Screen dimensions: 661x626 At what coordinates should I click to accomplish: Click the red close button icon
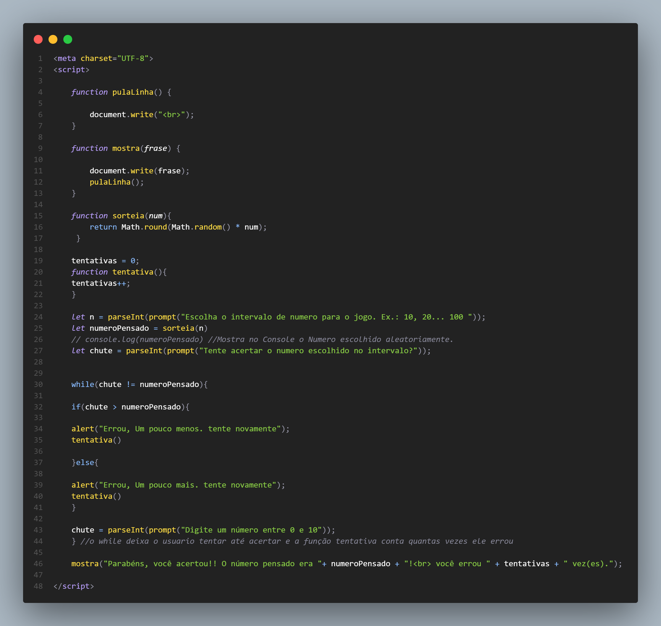(x=38, y=39)
